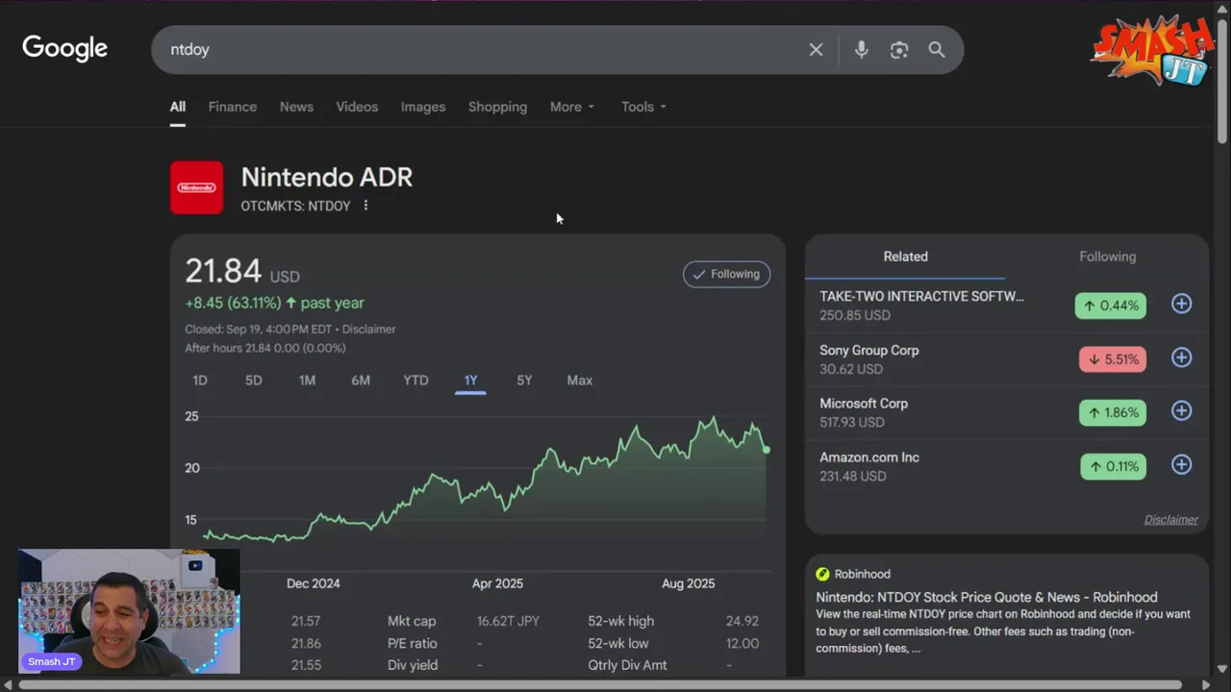Add Amazon.com Inc with plus icon
The height and width of the screenshot is (692, 1231).
1181,465
